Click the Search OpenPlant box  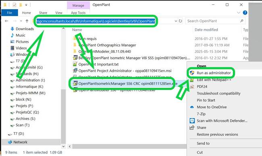(215, 21)
